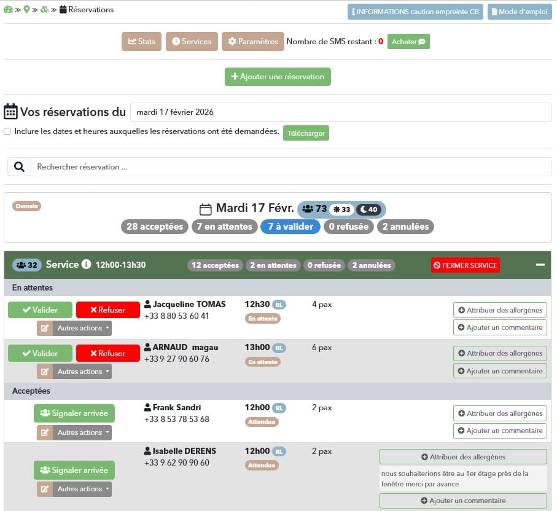This screenshot has width=557, height=511.
Task: Select the 7 à valider filter
Action: point(290,227)
